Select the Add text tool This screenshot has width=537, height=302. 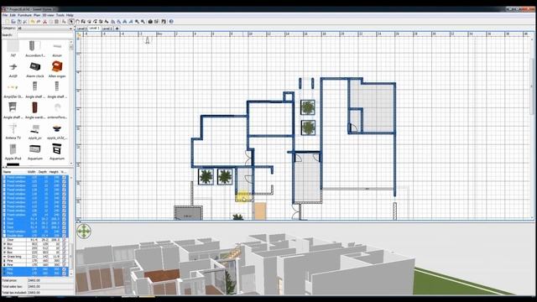pyautogui.click(x=107, y=21)
